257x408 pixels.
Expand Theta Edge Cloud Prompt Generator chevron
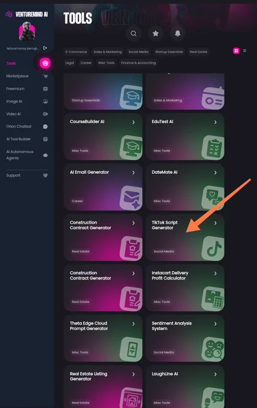click(x=134, y=324)
